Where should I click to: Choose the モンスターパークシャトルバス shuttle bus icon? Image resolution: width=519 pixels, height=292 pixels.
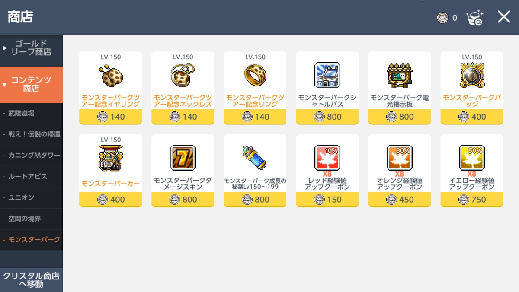(327, 75)
